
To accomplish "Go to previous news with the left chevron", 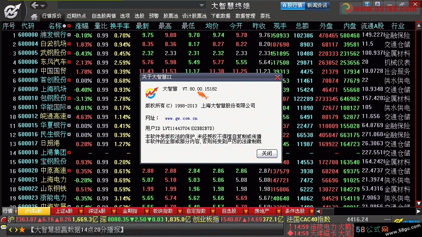I will (x=10, y=230).
